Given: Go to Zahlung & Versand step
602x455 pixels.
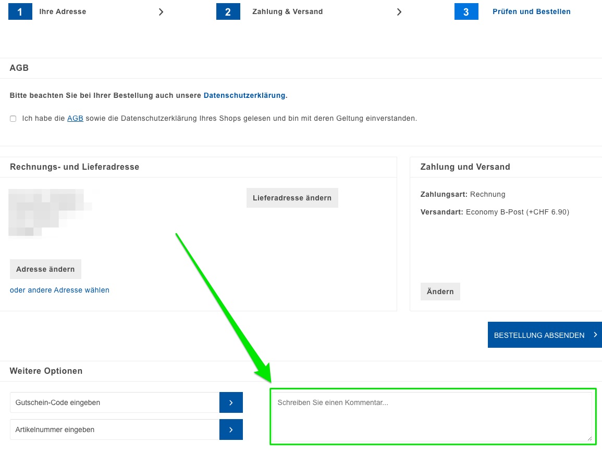Looking at the screenshot, I should point(287,11).
